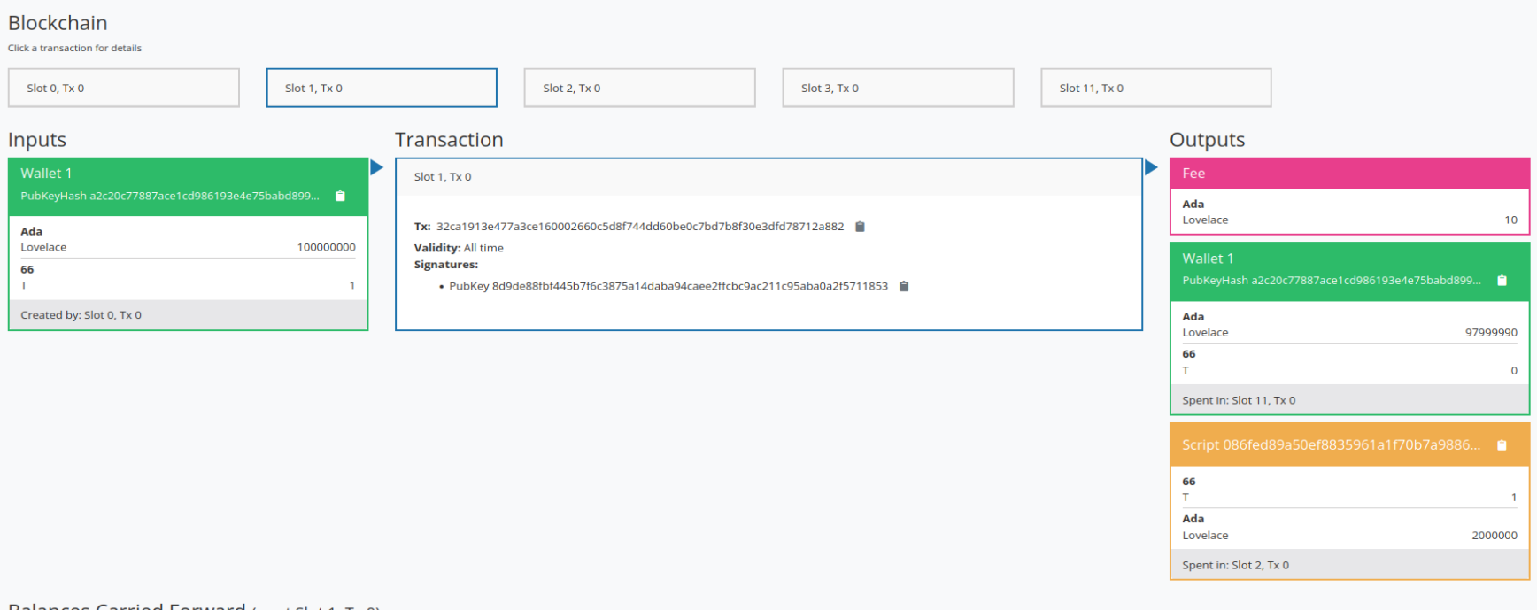Viewport: 1537px width, 610px height.
Task: Copy the PubKey signature clipboard icon
Action: coord(904,286)
